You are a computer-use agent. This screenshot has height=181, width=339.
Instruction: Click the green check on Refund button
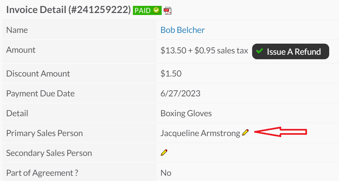tap(259, 51)
